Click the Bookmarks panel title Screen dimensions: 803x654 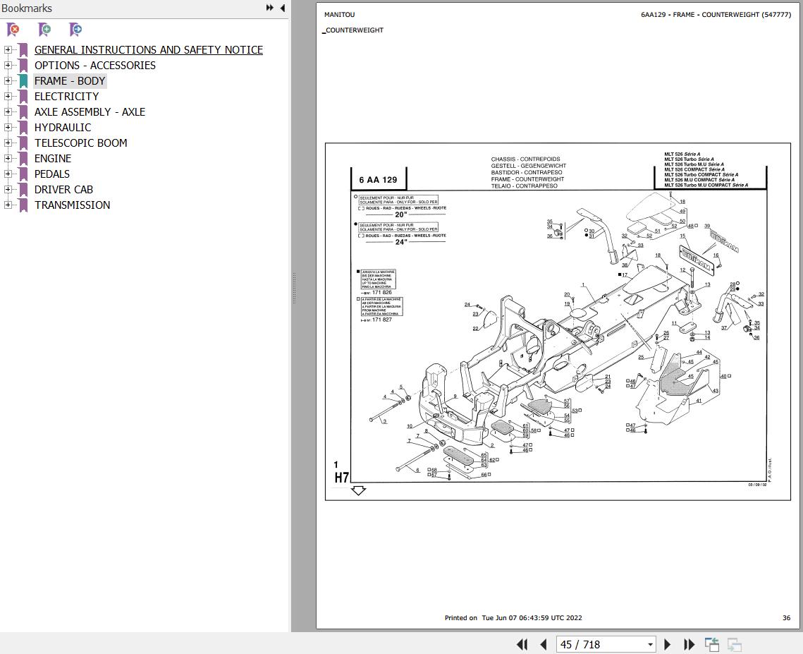(x=27, y=8)
